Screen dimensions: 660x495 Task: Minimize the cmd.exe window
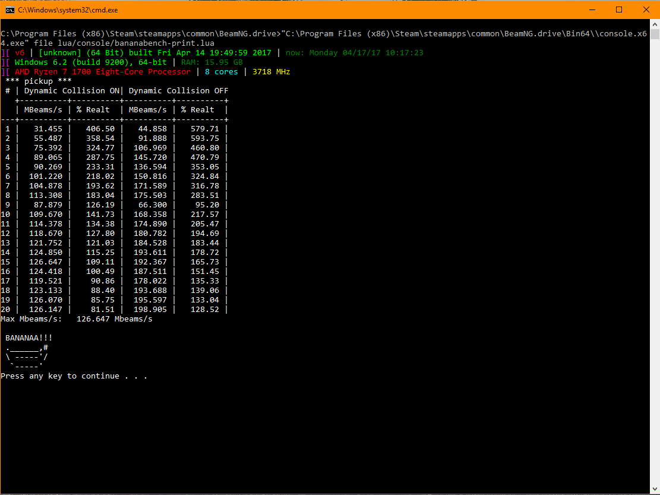(x=592, y=10)
